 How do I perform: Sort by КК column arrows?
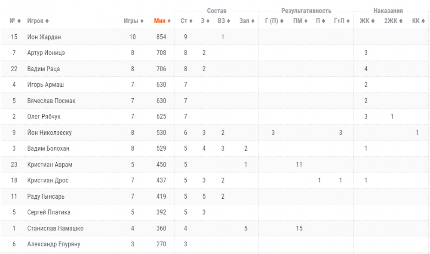(x=423, y=21)
